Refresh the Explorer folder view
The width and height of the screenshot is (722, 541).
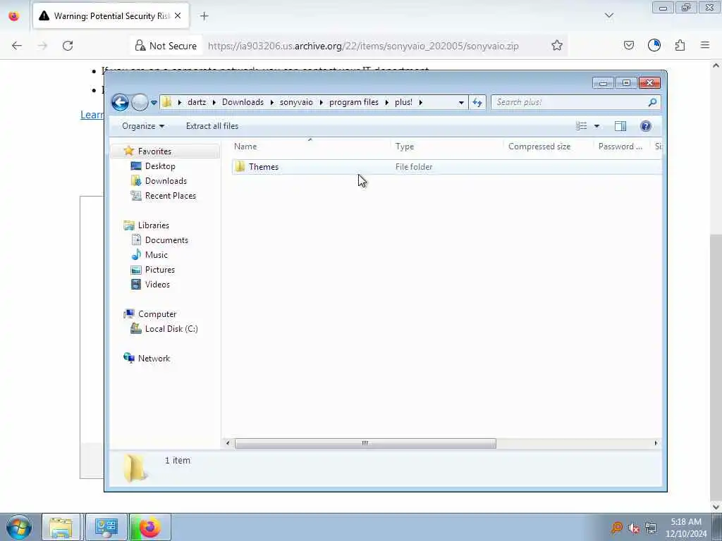click(477, 102)
